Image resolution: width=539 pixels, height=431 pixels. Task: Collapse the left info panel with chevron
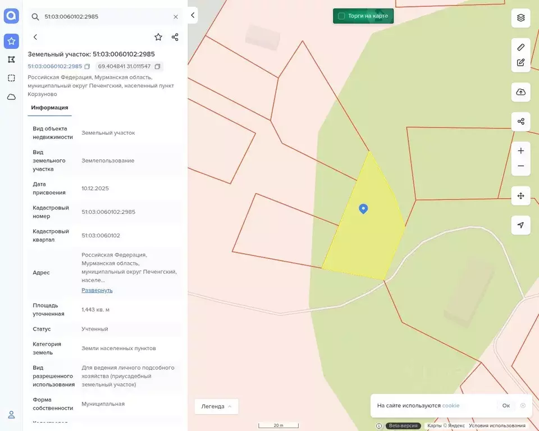click(193, 15)
